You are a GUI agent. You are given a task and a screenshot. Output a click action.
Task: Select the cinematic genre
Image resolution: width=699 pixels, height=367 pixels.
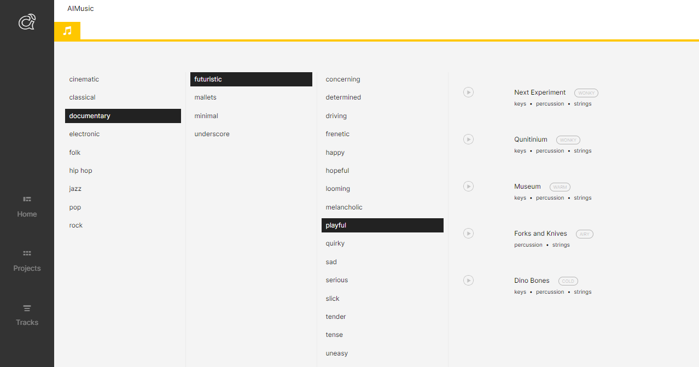click(x=84, y=79)
